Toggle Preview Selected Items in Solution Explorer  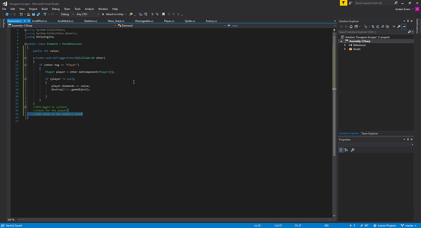coord(404,26)
